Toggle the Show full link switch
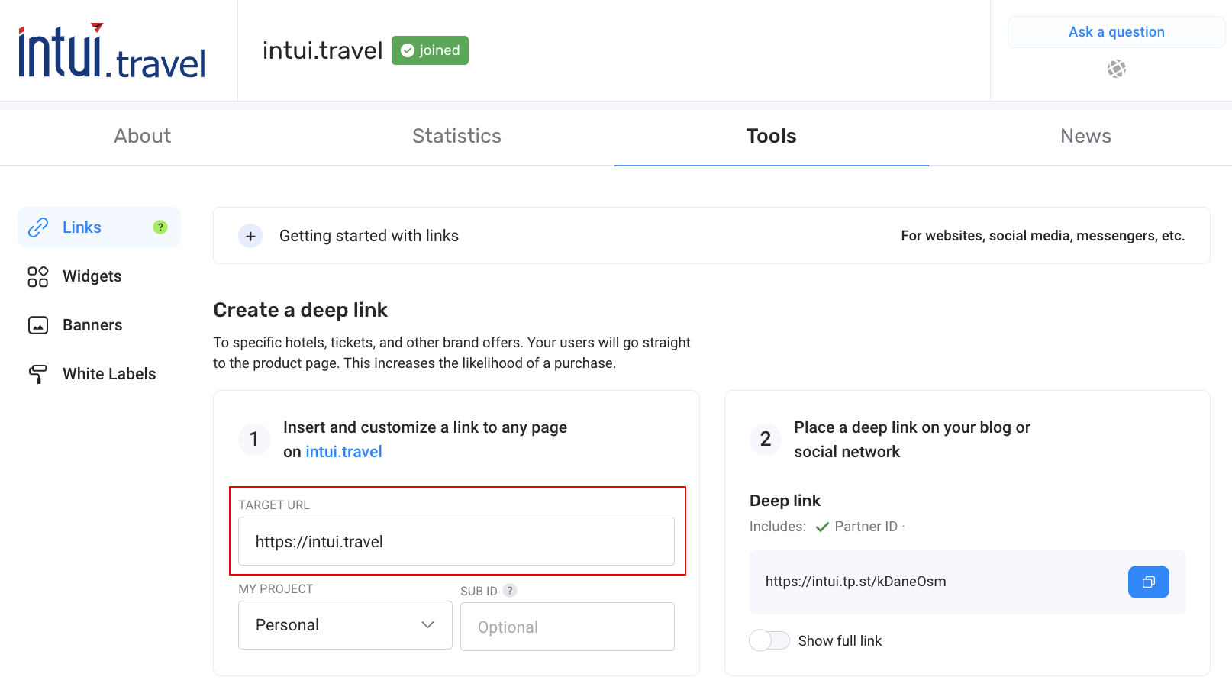 click(x=769, y=640)
